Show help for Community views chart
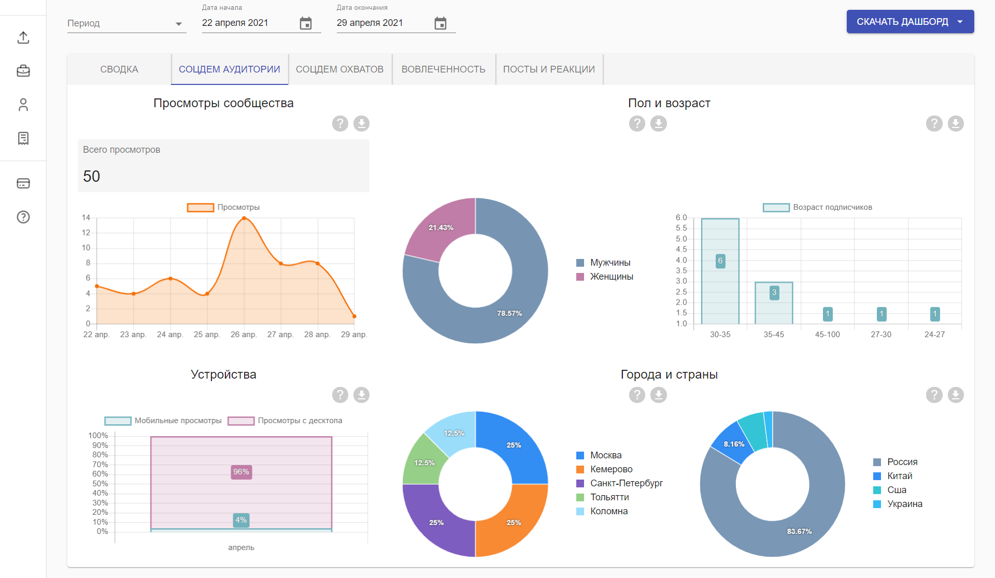The image size is (995, 578). [340, 123]
